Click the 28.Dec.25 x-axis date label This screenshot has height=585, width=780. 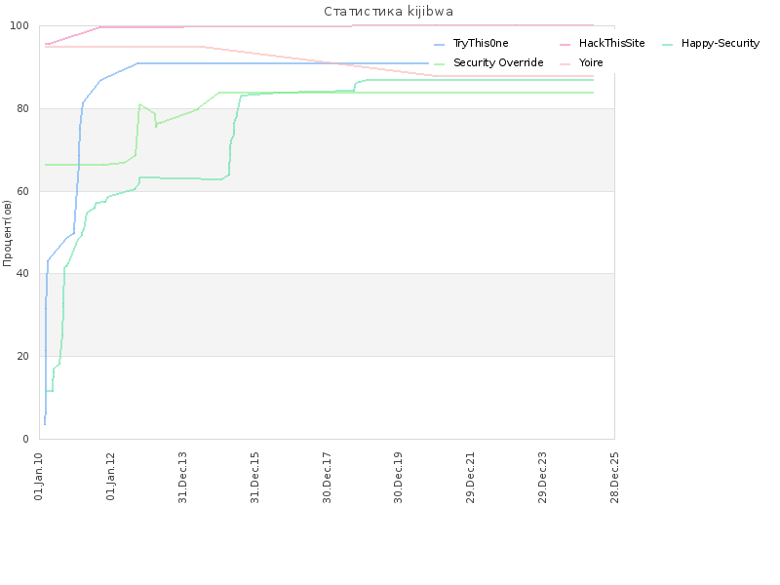click(614, 478)
